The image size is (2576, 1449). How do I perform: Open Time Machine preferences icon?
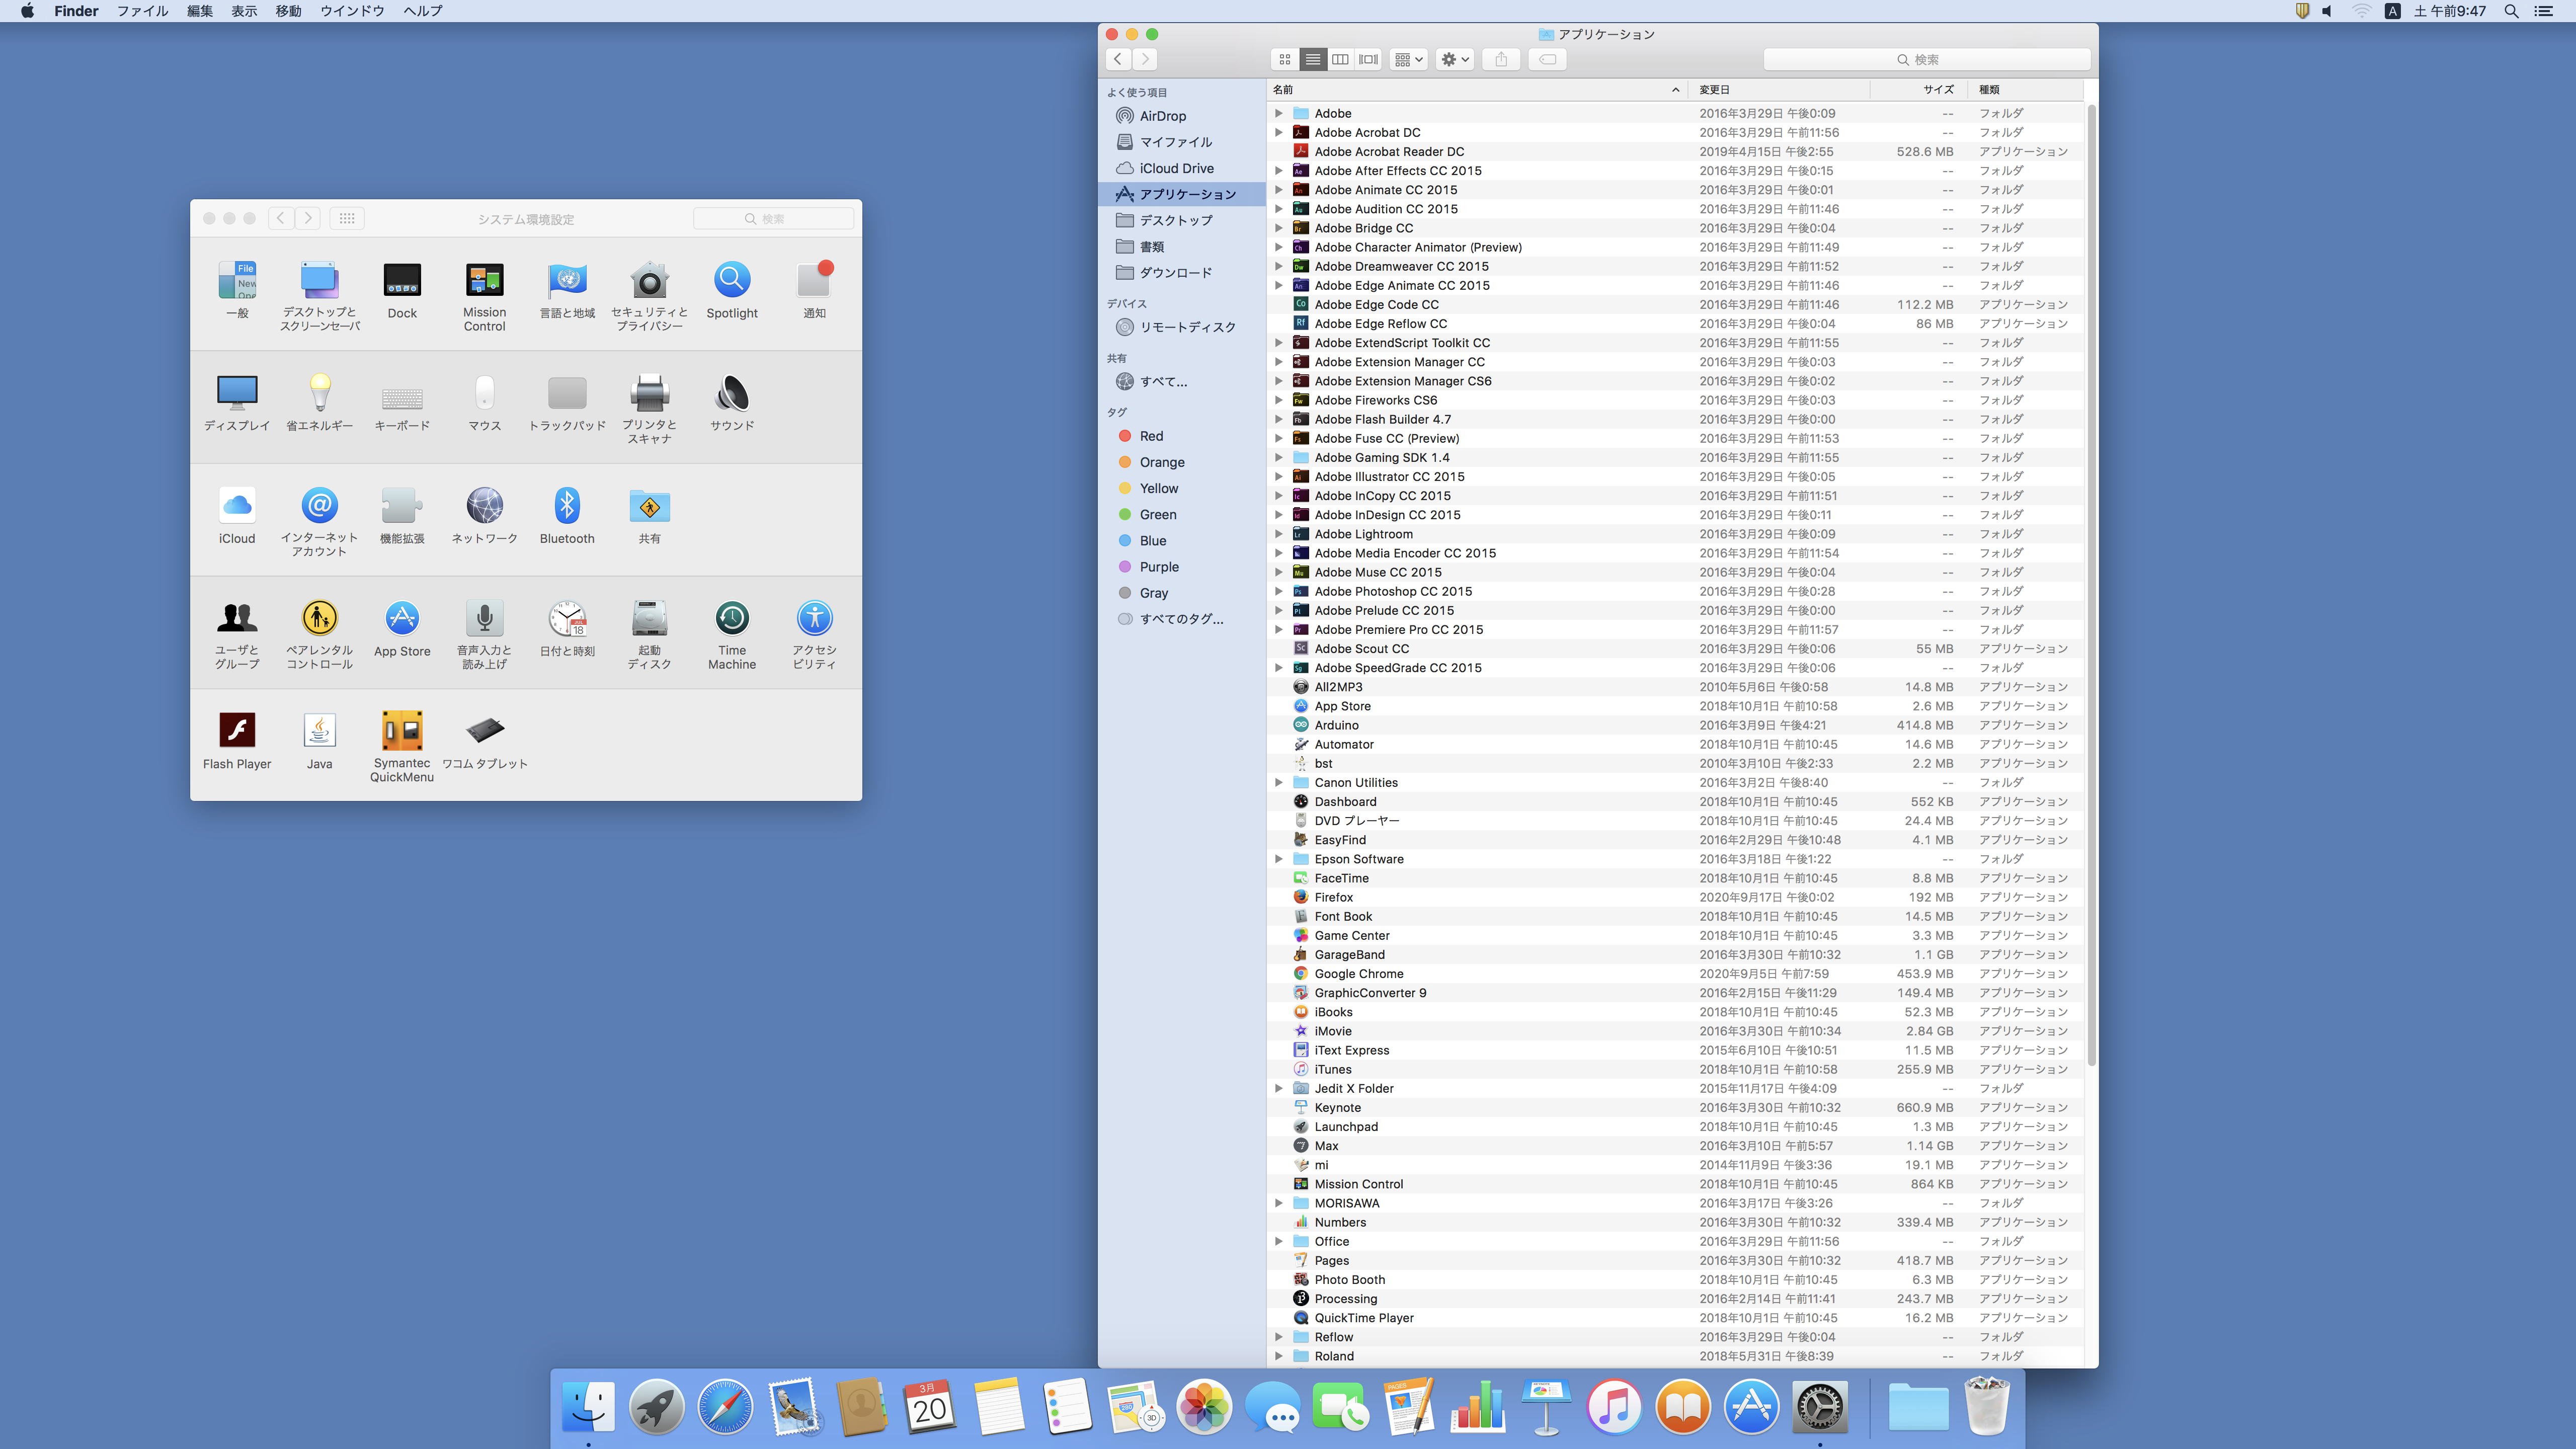[731, 619]
